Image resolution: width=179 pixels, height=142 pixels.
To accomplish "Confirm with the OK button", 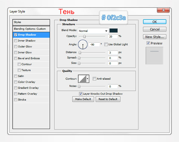I will 155,22.
